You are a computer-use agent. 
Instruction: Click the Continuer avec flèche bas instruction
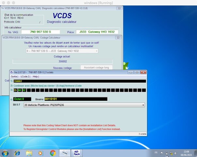click(48, 86)
